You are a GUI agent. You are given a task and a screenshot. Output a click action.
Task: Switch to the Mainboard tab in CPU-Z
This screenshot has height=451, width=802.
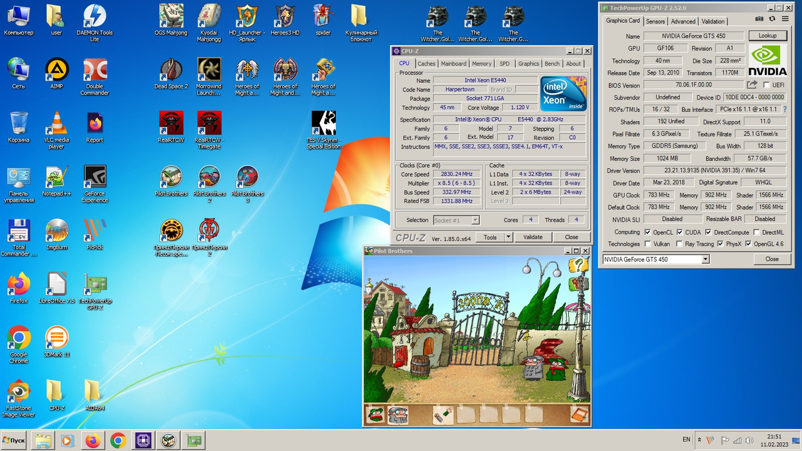454,63
